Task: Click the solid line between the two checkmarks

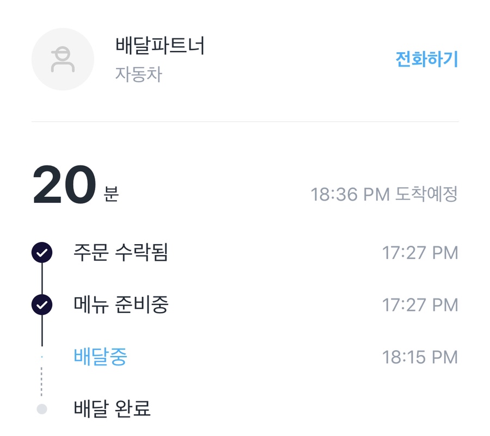Action: tap(42, 279)
